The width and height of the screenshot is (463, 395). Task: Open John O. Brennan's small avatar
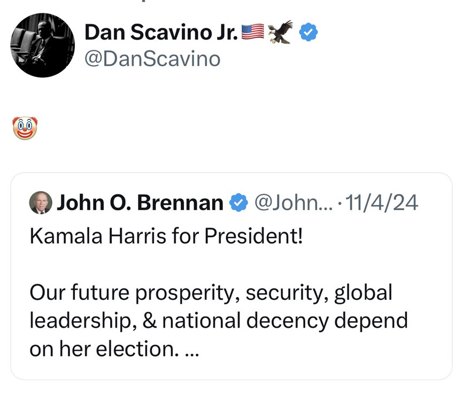41,203
